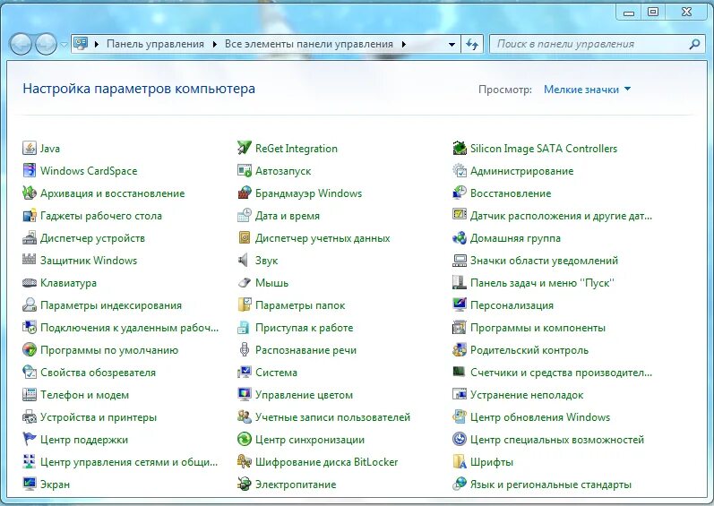This screenshot has height=506, width=714.
Task: Click the Звук speaker icon
Action: 245,260
